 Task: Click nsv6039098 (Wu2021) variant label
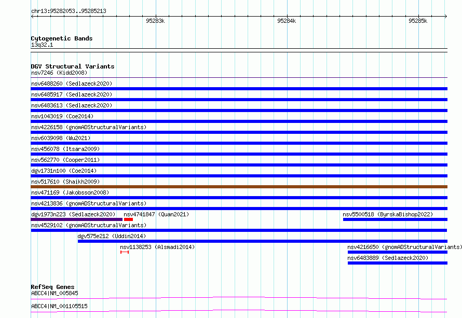click(x=61, y=138)
